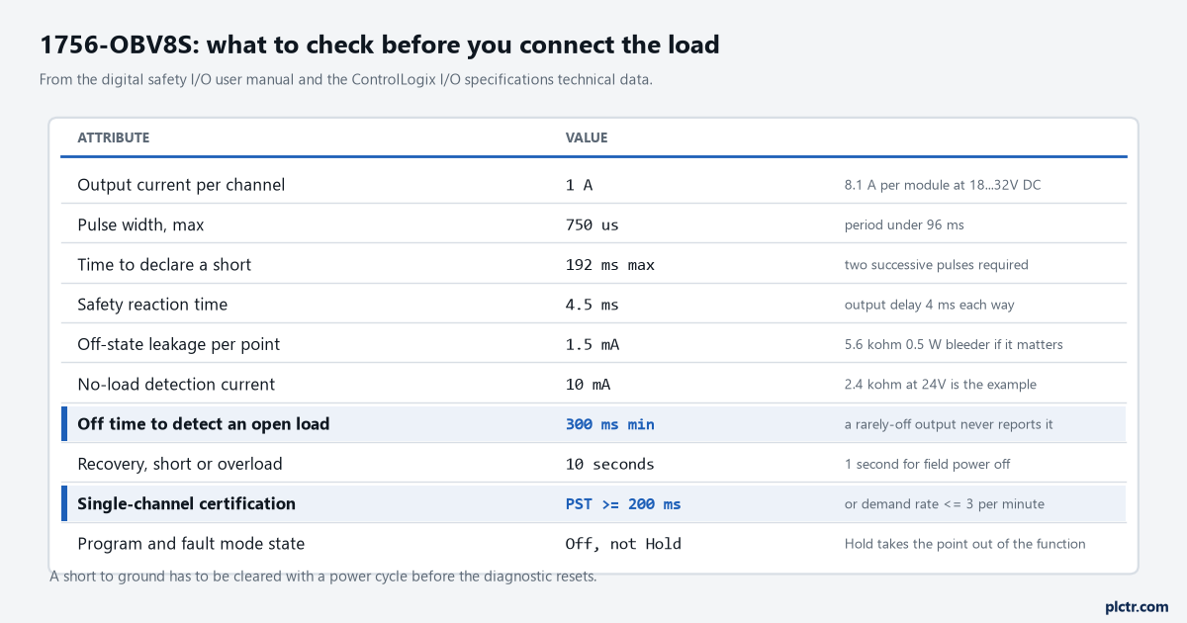Viewport: 1187px width, 623px height.
Task: Click highlighted Single-channel certification row
Action: tap(593, 503)
